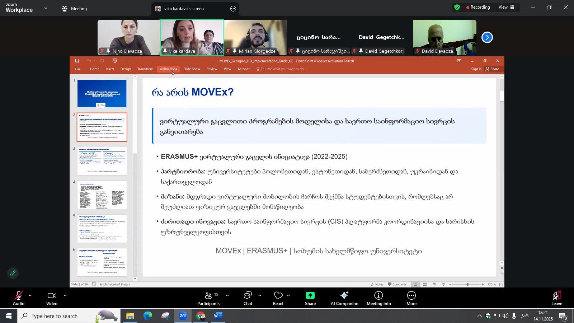574x323 pixels.
Task: Open Google Chrome from the taskbar
Action: click(x=201, y=316)
